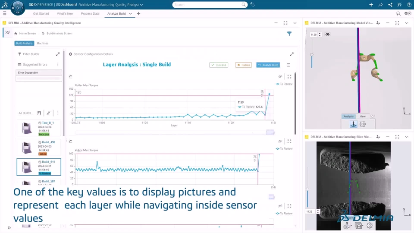The image size is (414, 233).
Task: Toggle To Review legend on Z-Axis chart
Action: click(284, 149)
